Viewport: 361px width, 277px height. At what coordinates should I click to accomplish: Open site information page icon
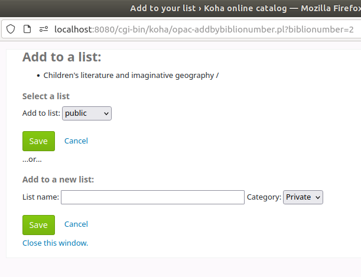point(27,29)
